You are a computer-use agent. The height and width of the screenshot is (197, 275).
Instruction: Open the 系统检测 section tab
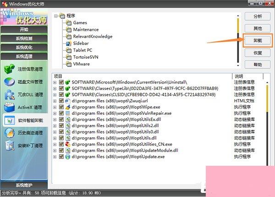[24, 38]
